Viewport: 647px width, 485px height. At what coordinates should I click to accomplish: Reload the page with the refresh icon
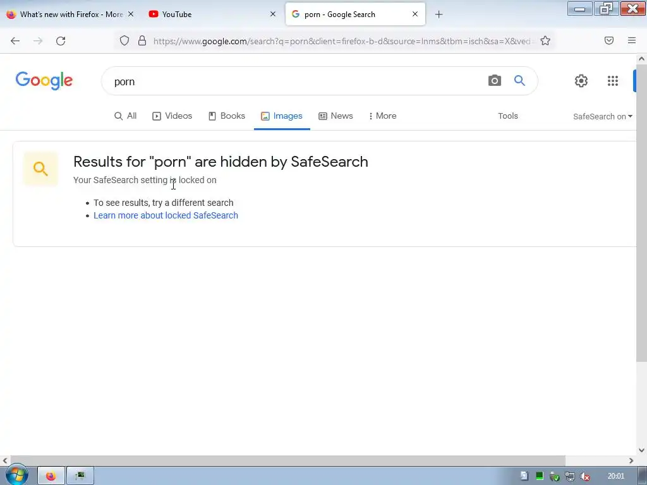(61, 40)
